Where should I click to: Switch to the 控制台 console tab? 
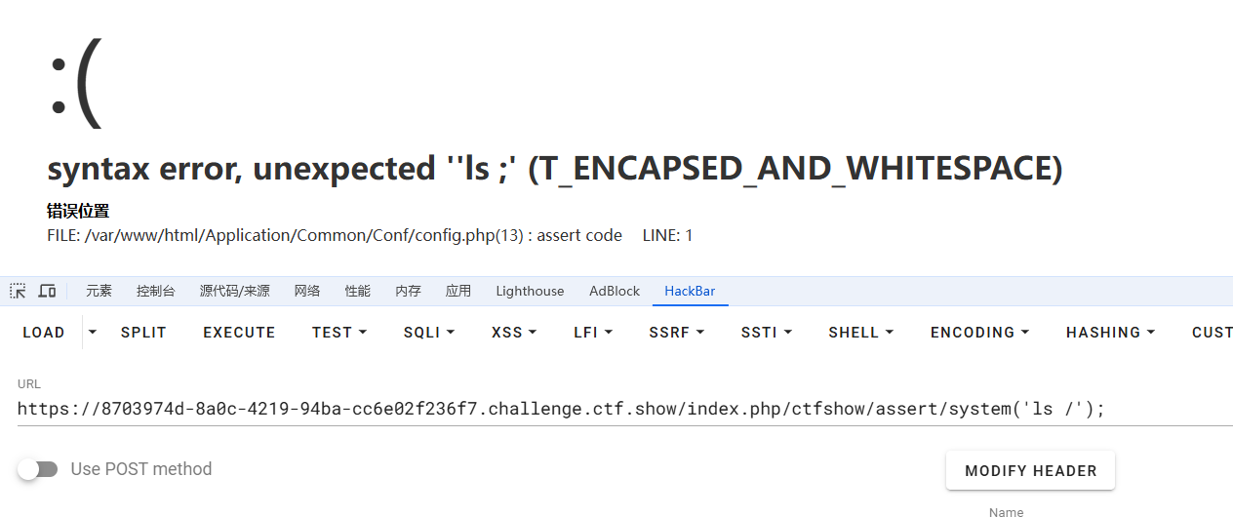[156, 291]
